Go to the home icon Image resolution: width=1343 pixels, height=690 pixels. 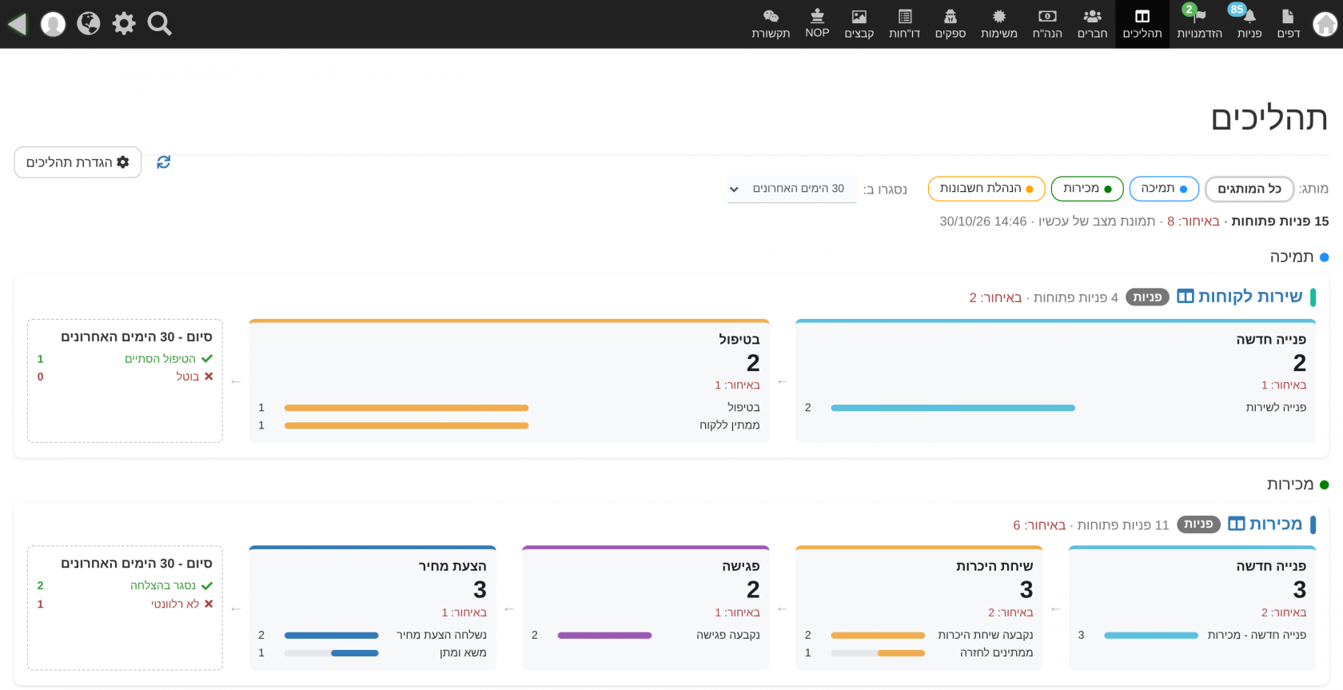pos(1325,25)
